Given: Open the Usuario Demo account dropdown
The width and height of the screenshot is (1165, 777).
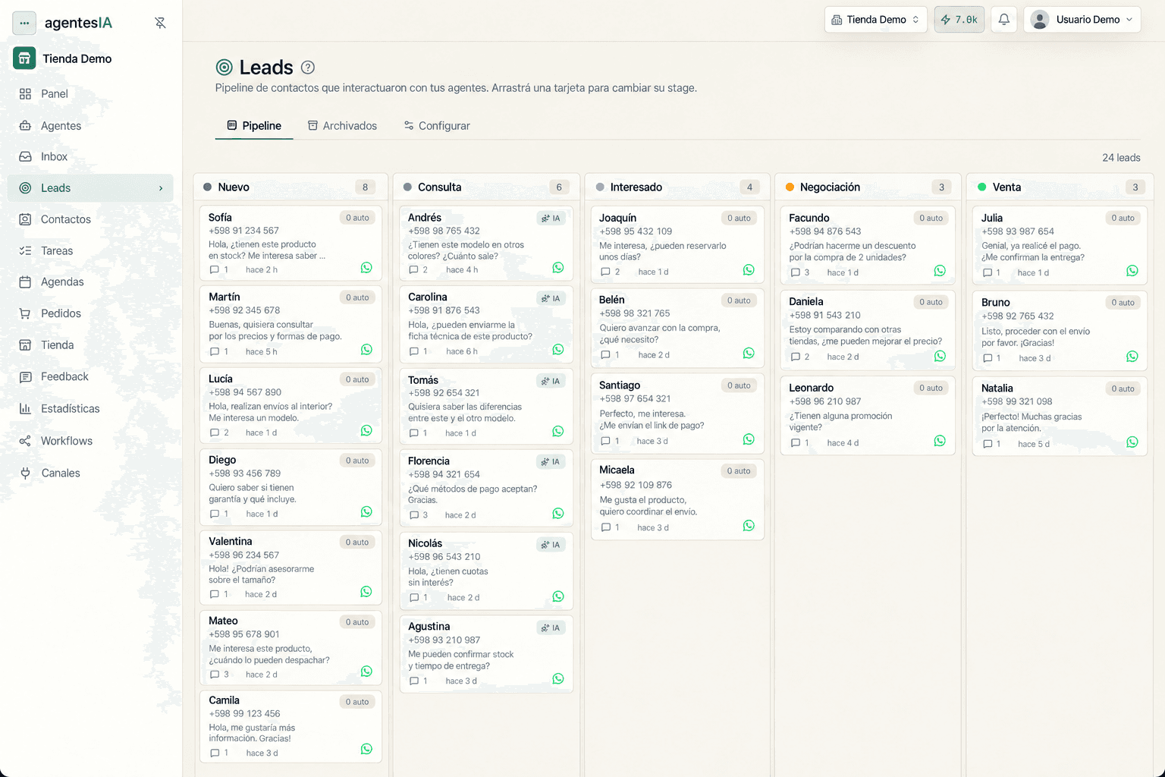Looking at the screenshot, I should [x=1082, y=20].
